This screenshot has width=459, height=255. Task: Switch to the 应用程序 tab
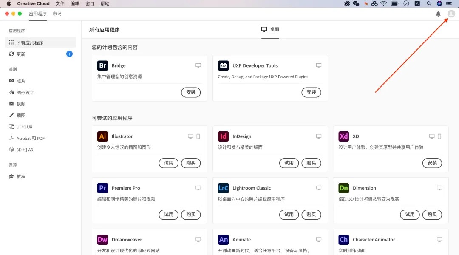coord(38,14)
